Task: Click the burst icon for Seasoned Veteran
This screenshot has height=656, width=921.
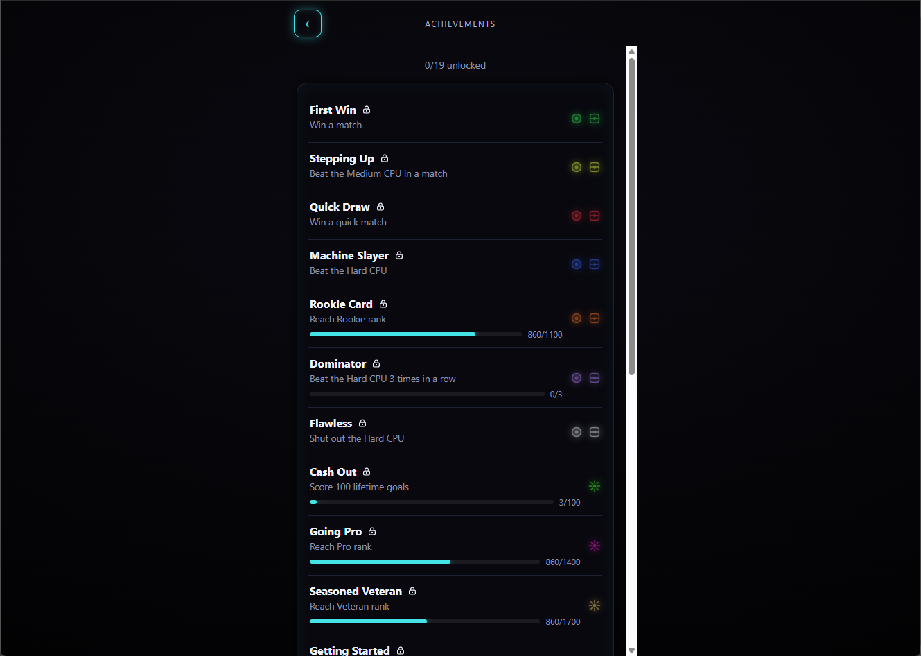Action: (595, 605)
